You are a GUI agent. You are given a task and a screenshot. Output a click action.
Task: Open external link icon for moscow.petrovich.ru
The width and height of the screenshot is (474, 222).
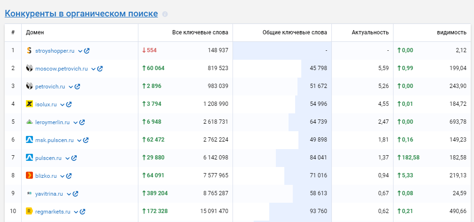pyautogui.click(x=100, y=69)
